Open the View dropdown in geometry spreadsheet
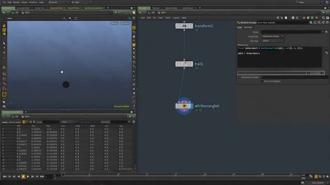The image size is (330, 185). [69, 122]
